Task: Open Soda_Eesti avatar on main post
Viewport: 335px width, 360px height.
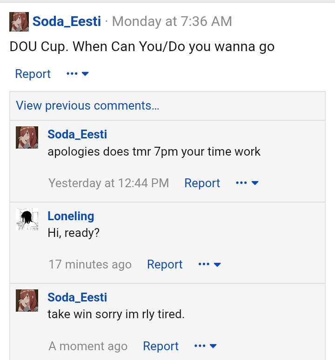Action: tap(19, 22)
